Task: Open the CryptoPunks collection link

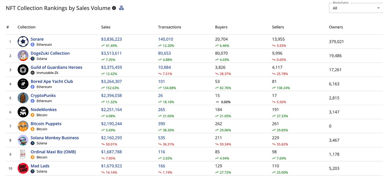Action: [43, 95]
